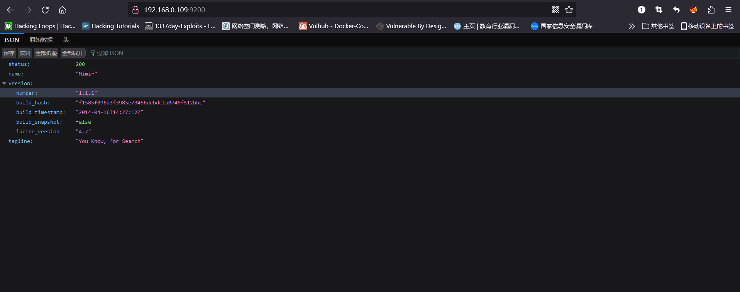Screen dimensions: 740x292
Task: Open the 其他书签 bookmarks folder
Action: pyautogui.click(x=658, y=26)
